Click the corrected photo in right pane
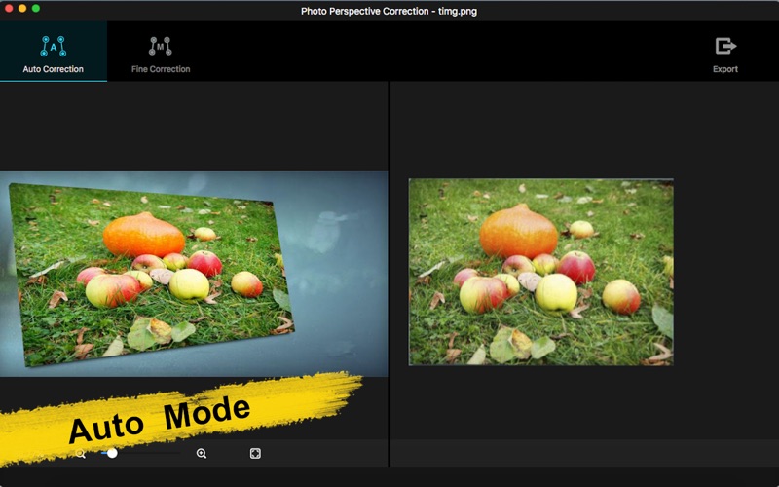The height and width of the screenshot is (487, 779). point(541,273)
